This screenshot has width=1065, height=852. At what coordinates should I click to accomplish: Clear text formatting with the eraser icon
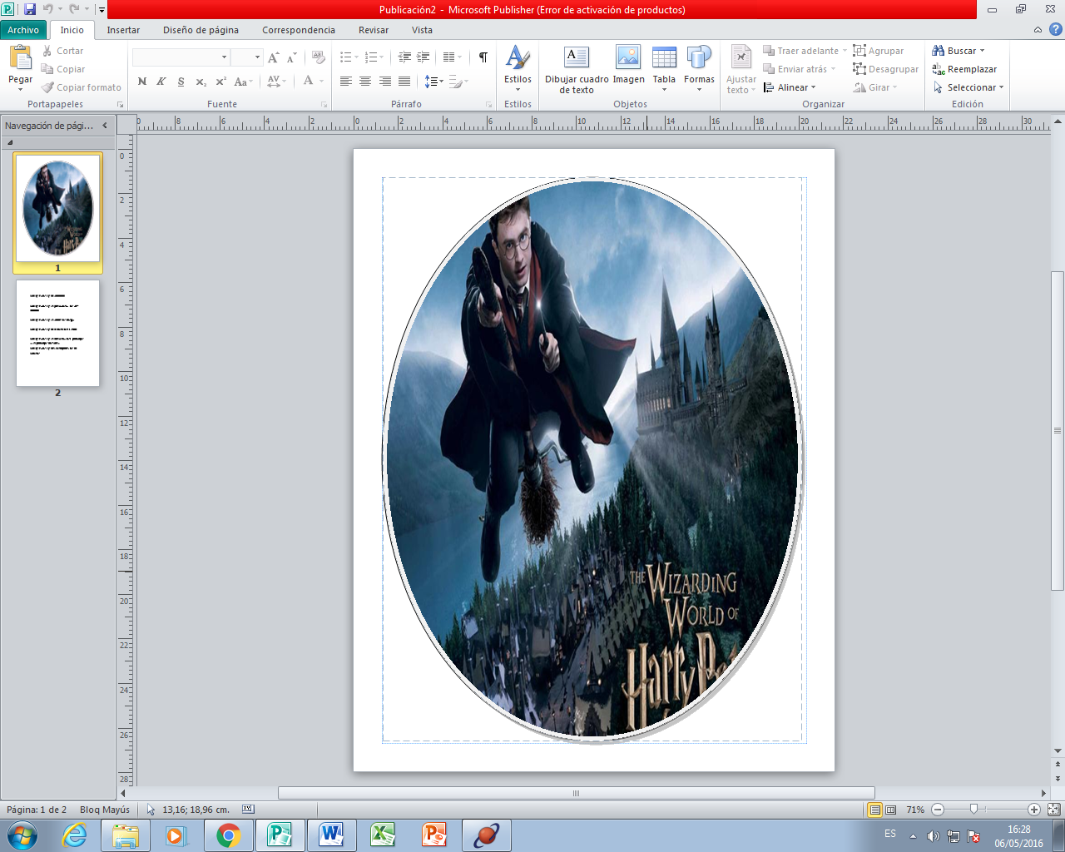pyautogui.click(x=319, y=57)
